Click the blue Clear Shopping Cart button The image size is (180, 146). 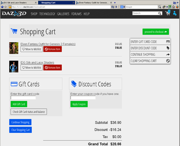point(20,130)
